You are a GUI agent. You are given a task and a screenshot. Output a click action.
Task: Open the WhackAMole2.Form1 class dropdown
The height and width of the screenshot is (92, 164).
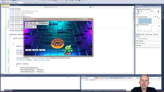(x=68, y=7)
